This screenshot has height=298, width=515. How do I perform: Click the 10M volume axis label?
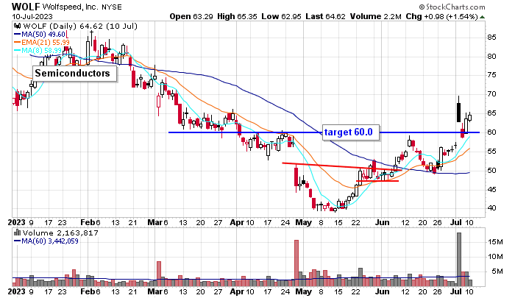495,257
